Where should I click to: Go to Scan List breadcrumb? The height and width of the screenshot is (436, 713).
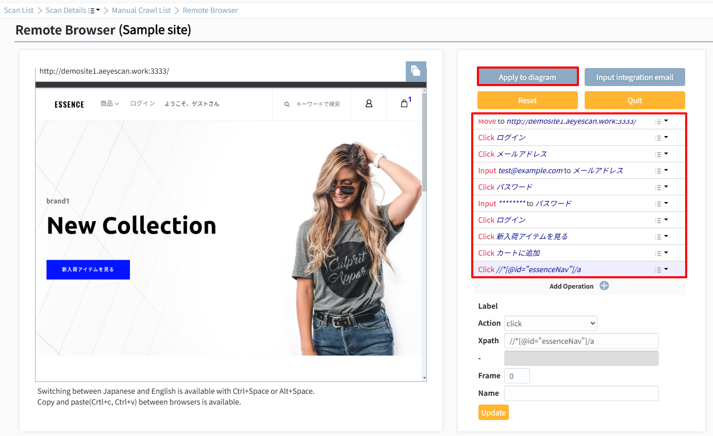point(19,10)
